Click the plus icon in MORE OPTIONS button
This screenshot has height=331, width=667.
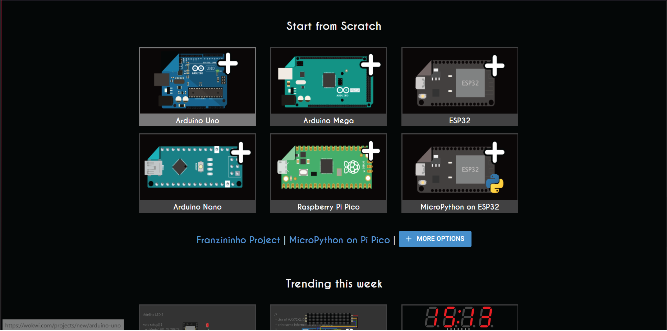click(409, 239)
